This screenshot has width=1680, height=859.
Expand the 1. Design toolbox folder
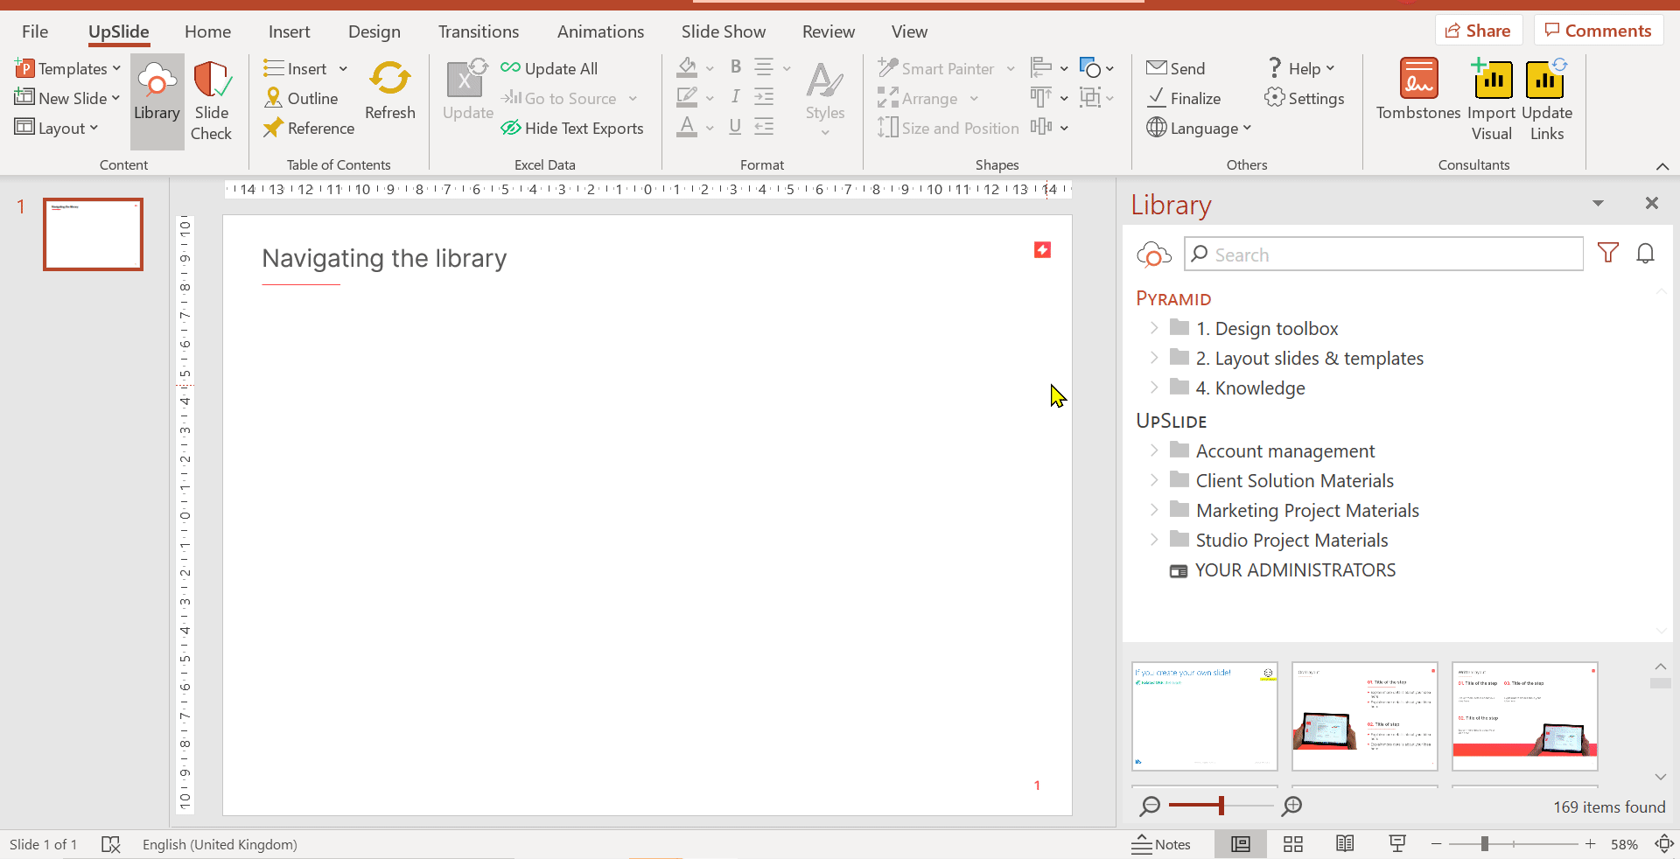point(1154,328)
